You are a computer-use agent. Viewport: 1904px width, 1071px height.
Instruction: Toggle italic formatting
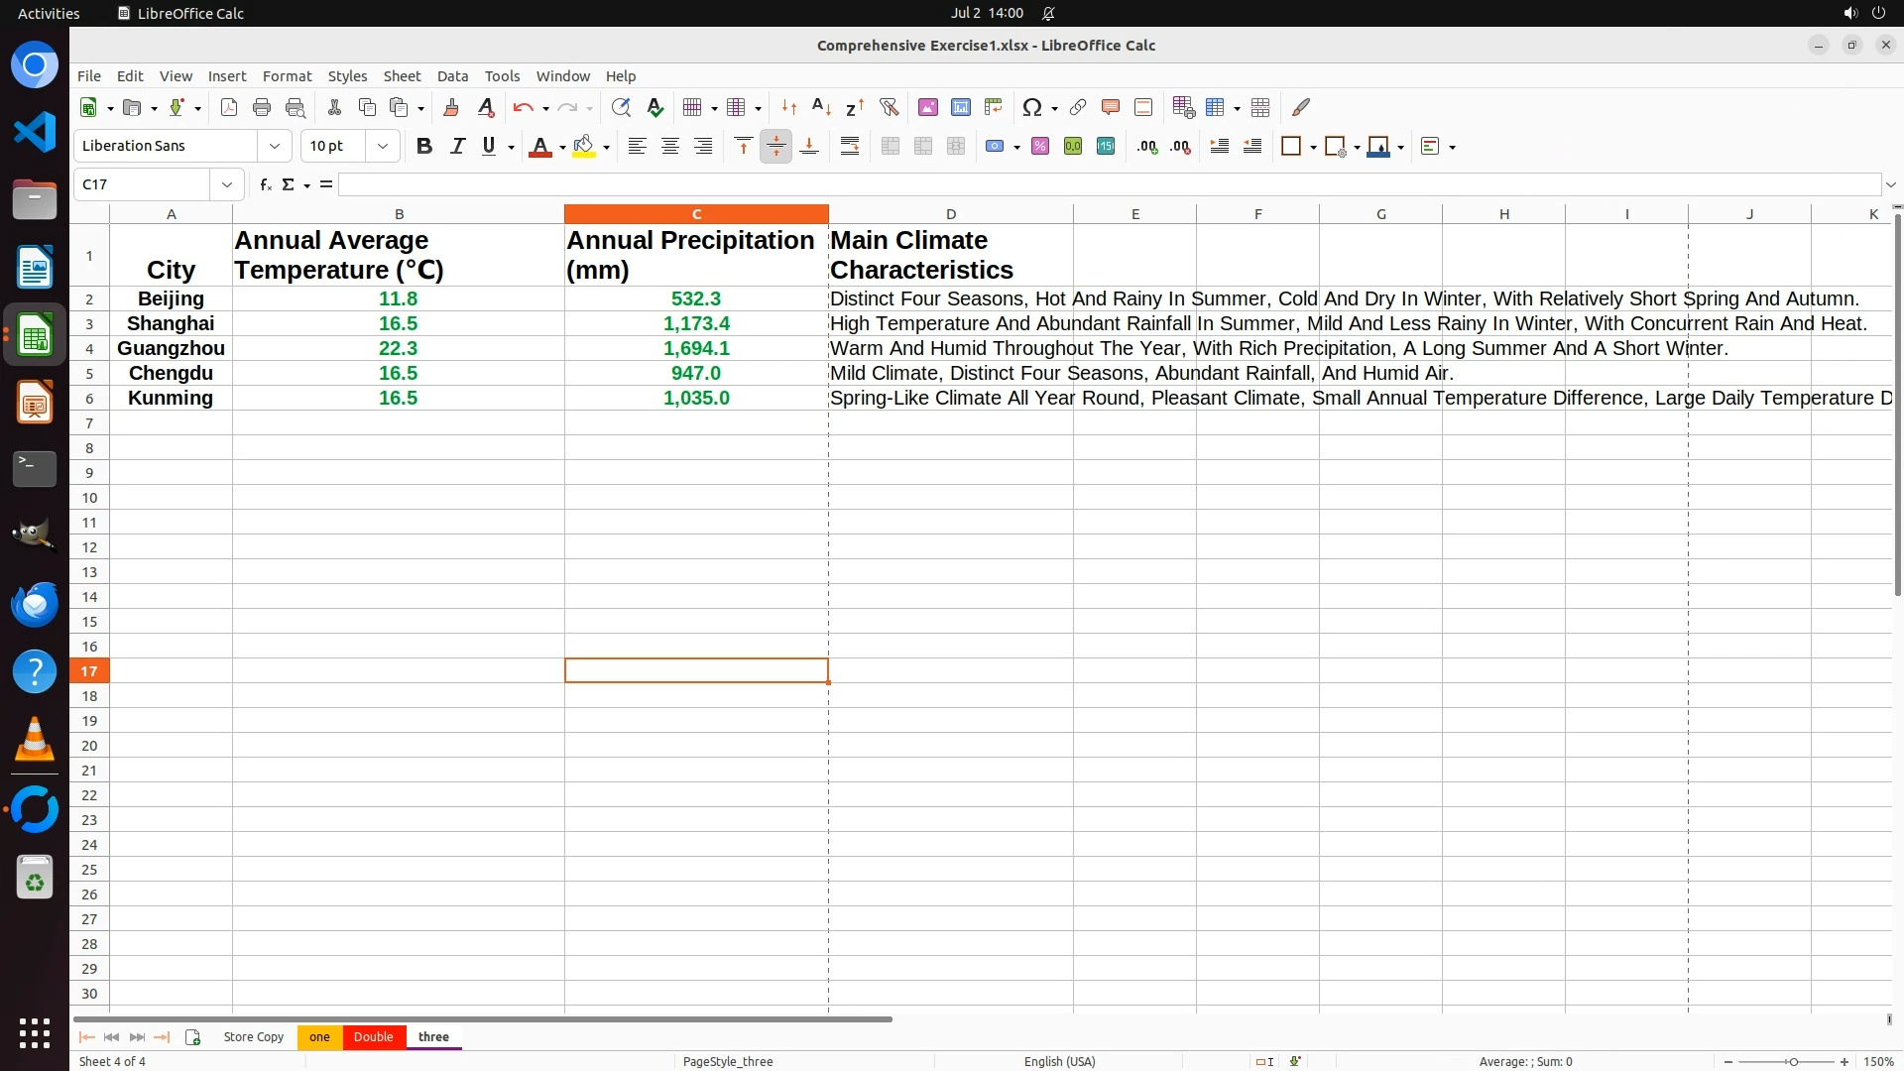(457, 146)
